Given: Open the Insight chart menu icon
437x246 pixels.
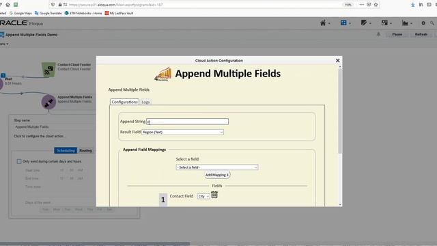Looking at the screenshot, I should (405, 23).
